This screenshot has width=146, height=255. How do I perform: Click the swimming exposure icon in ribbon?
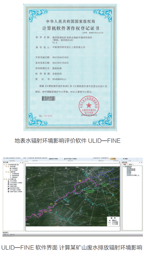click(50, 159)
